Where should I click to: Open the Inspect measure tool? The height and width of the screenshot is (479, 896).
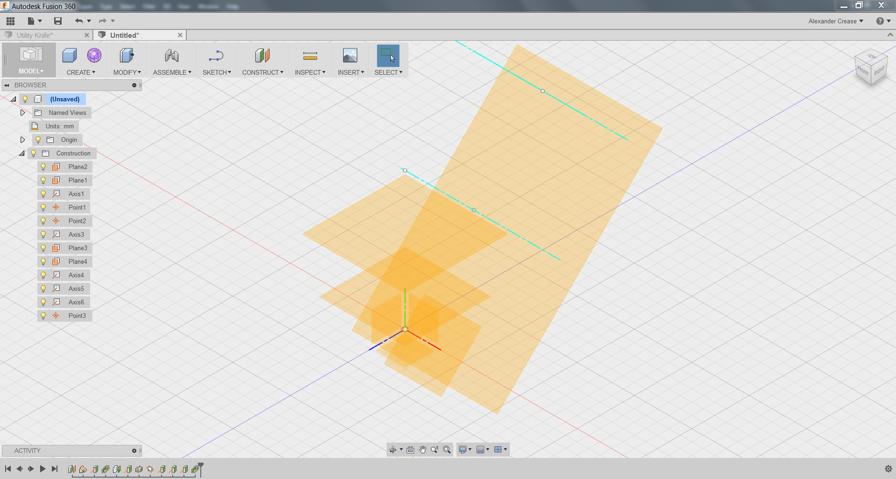tap(310, 55)
